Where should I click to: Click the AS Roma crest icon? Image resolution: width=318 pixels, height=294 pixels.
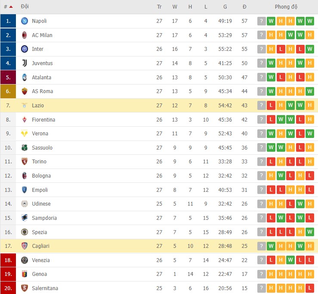click(25, 91)
